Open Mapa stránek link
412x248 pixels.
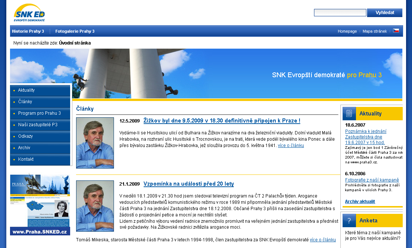point(375,31)
